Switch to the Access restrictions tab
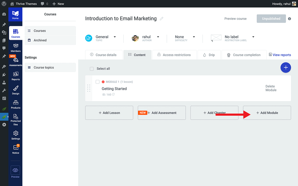This screenshot has height=186, width=298. (174, 55)
